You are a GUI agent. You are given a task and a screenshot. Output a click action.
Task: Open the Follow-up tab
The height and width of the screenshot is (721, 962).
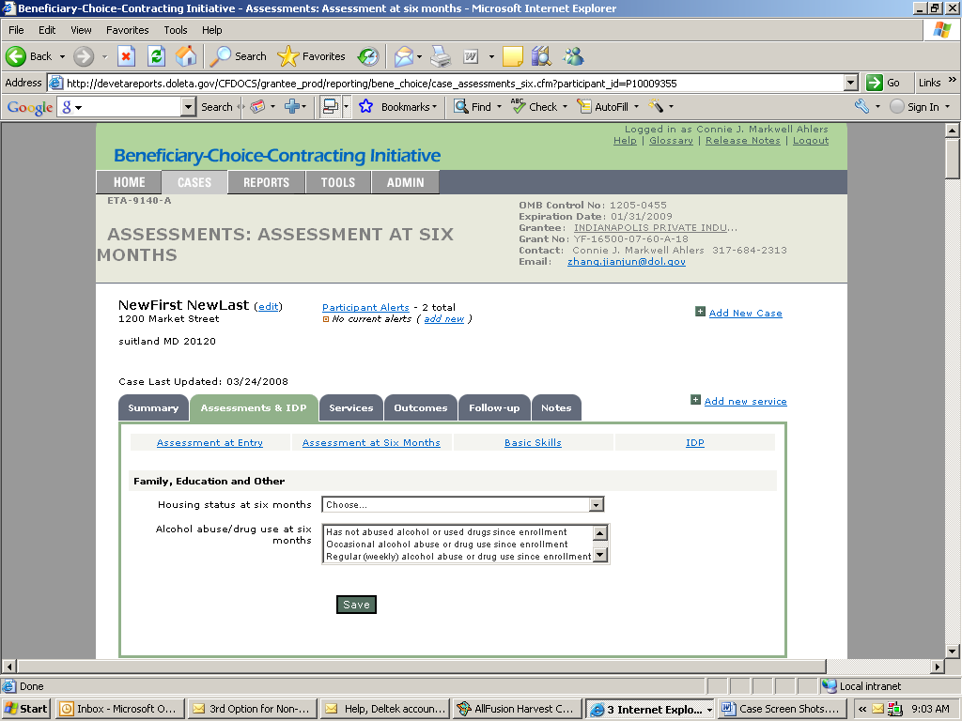[494, 407]
